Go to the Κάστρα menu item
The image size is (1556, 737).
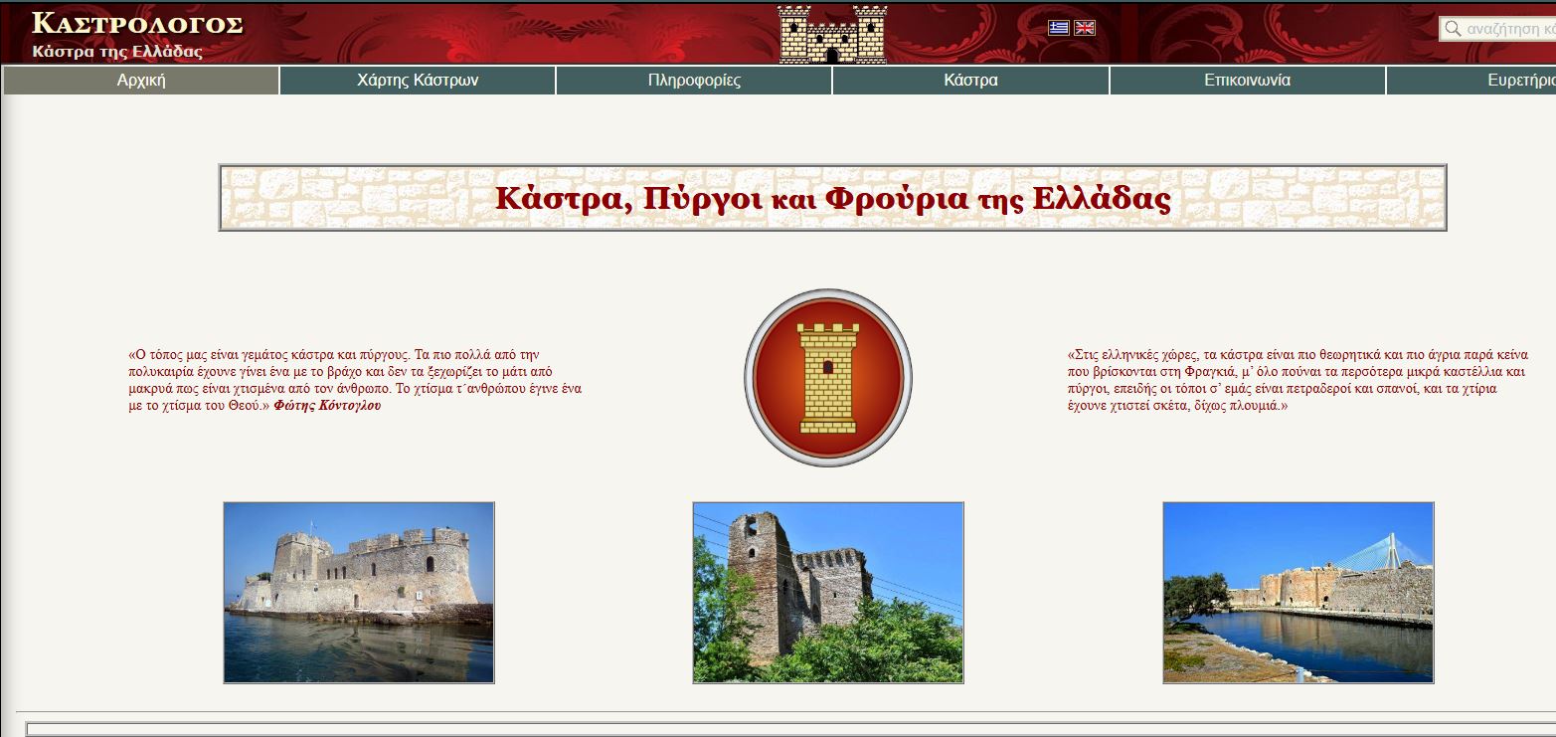point(970,81)
